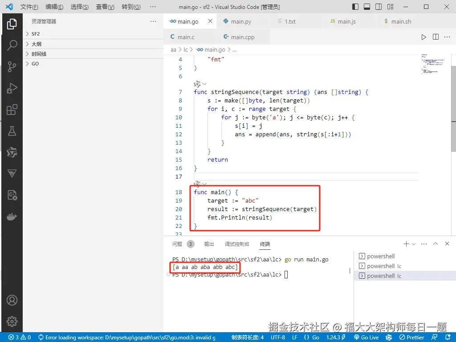Image resolution: width=456 pixels, height=342 pixels.
Task: Switch to the main.js tab
Action: [x=350, y=21]
